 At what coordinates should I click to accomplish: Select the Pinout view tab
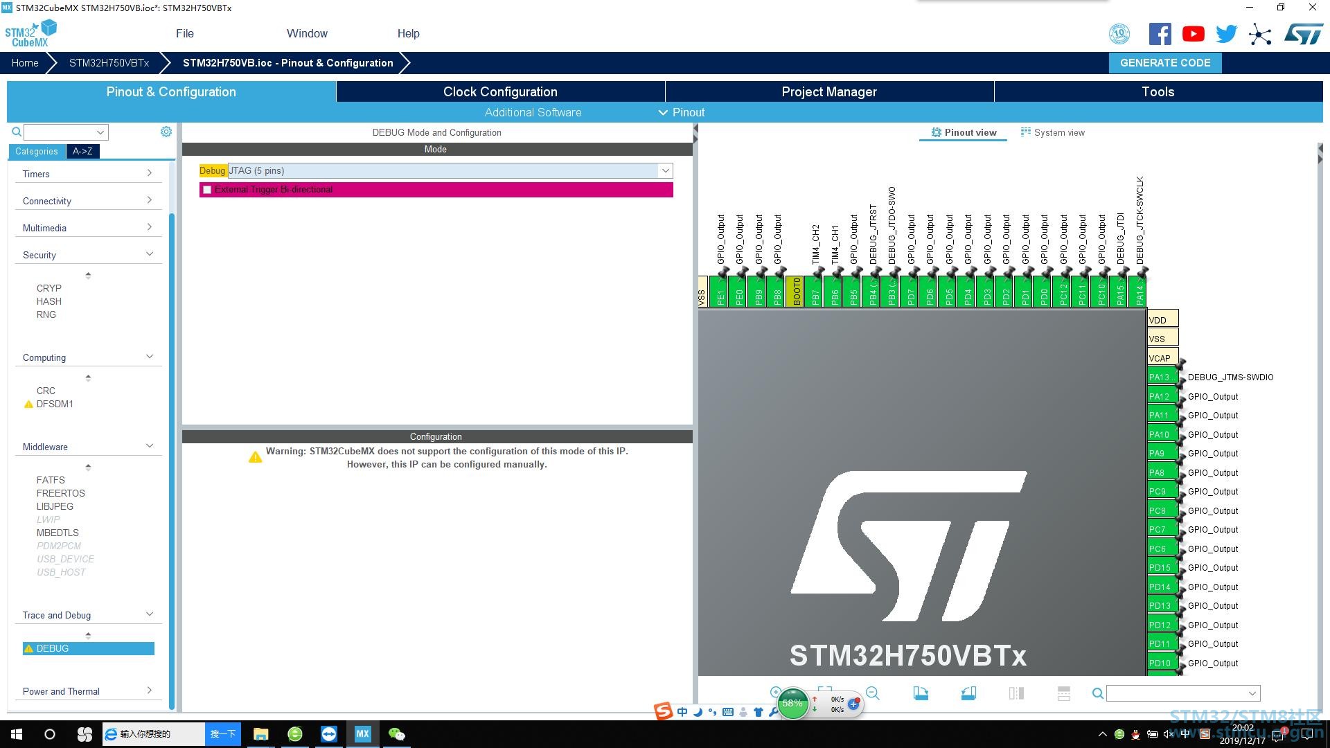point(964,132)
